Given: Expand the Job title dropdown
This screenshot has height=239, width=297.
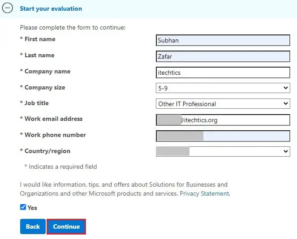Looking at the screenshot, I should [223, 104].
